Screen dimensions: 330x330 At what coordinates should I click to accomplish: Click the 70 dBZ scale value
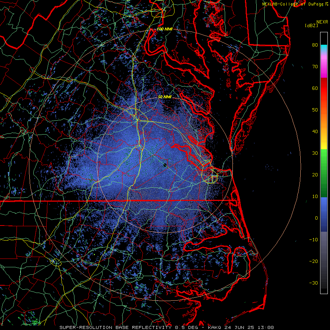pos(315,66)
